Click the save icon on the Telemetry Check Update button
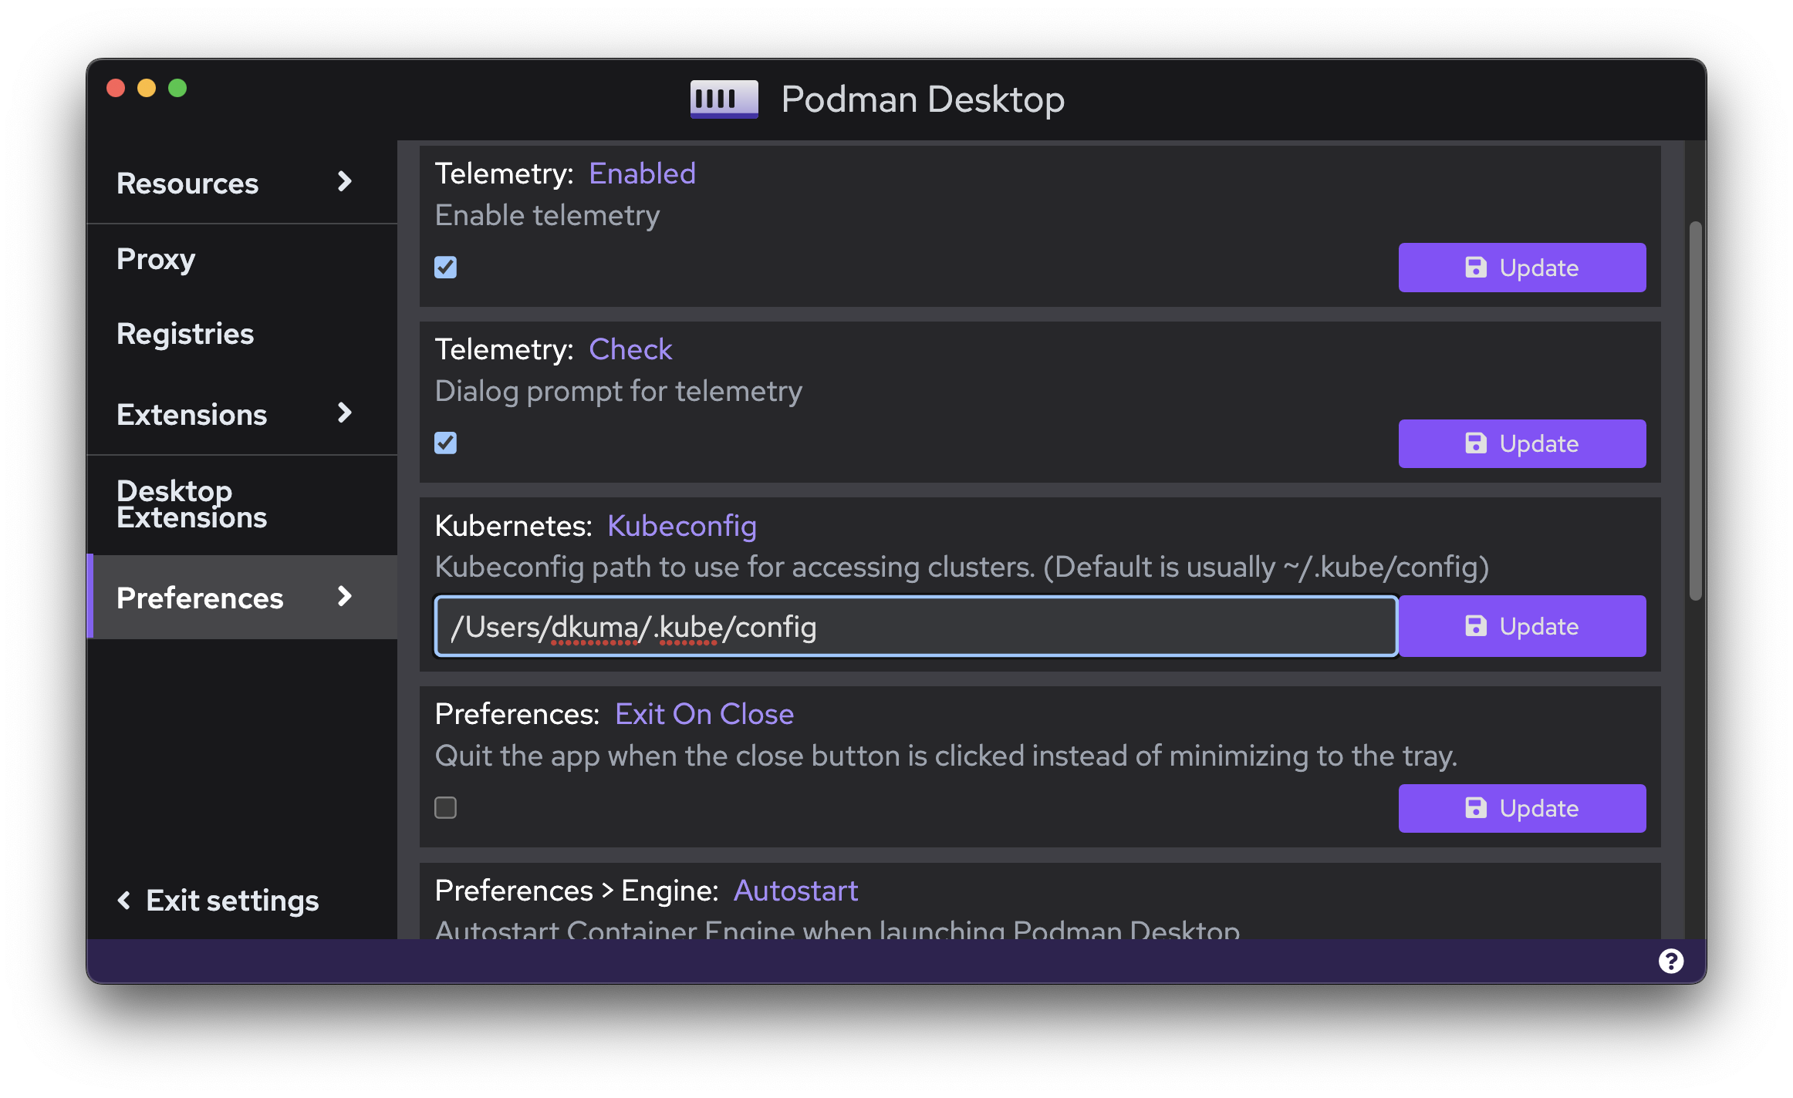Viewport: 1793px width, 1098px height. pos(1475,443)
